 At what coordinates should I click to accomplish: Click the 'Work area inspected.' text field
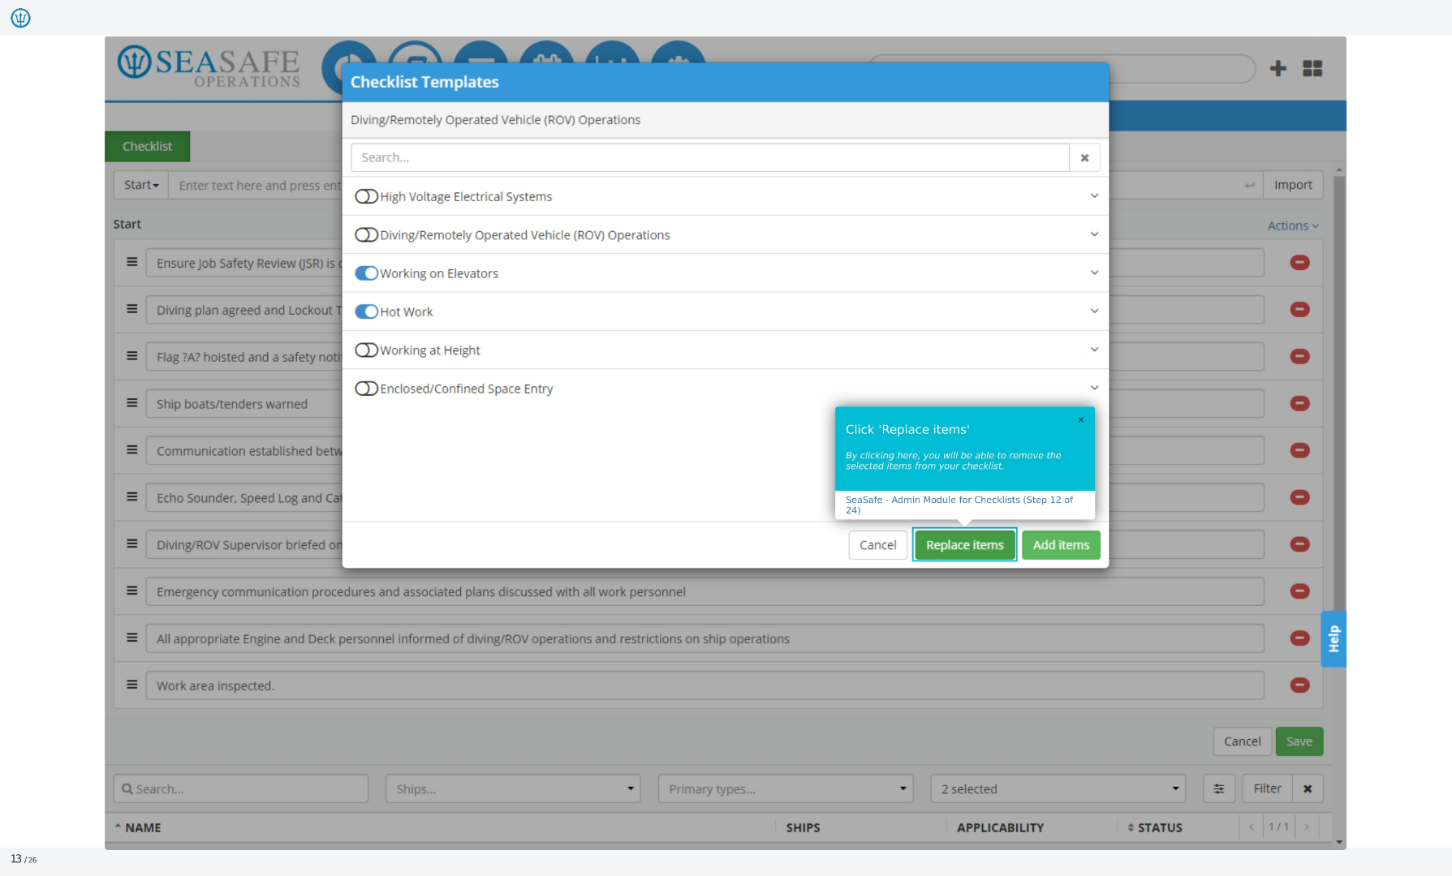(704, 685)
